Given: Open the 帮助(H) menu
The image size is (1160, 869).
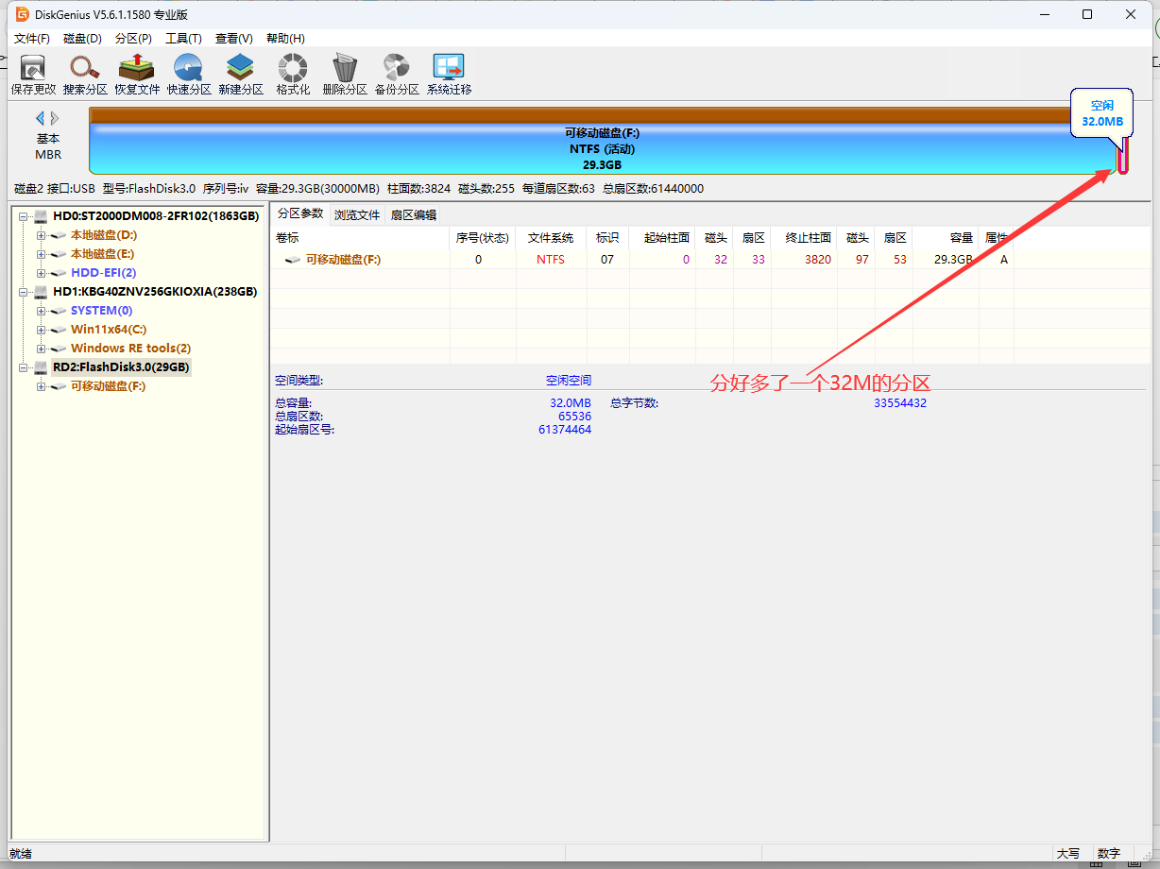Looking at the screenshot, I should 285,39.
